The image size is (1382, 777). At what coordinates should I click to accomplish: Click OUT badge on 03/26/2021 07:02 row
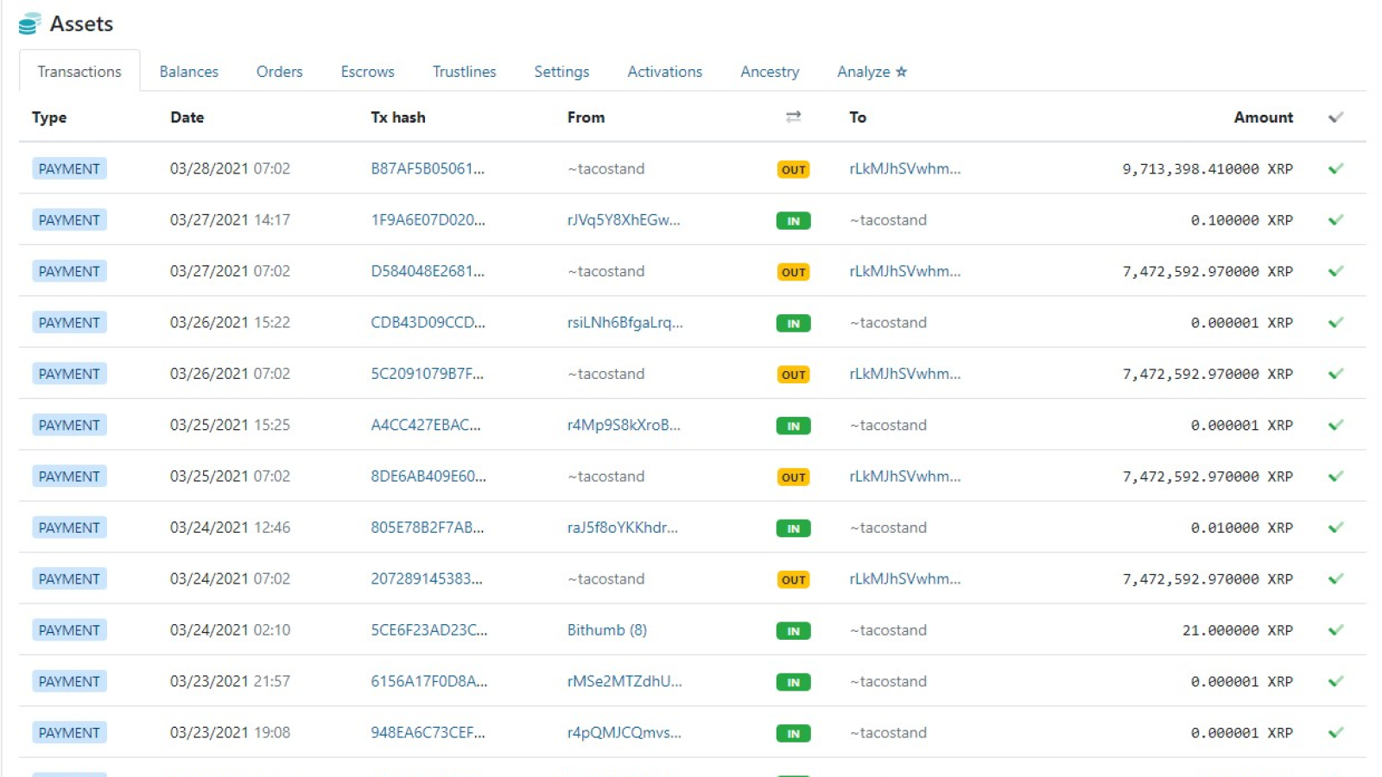pos(793,375)
